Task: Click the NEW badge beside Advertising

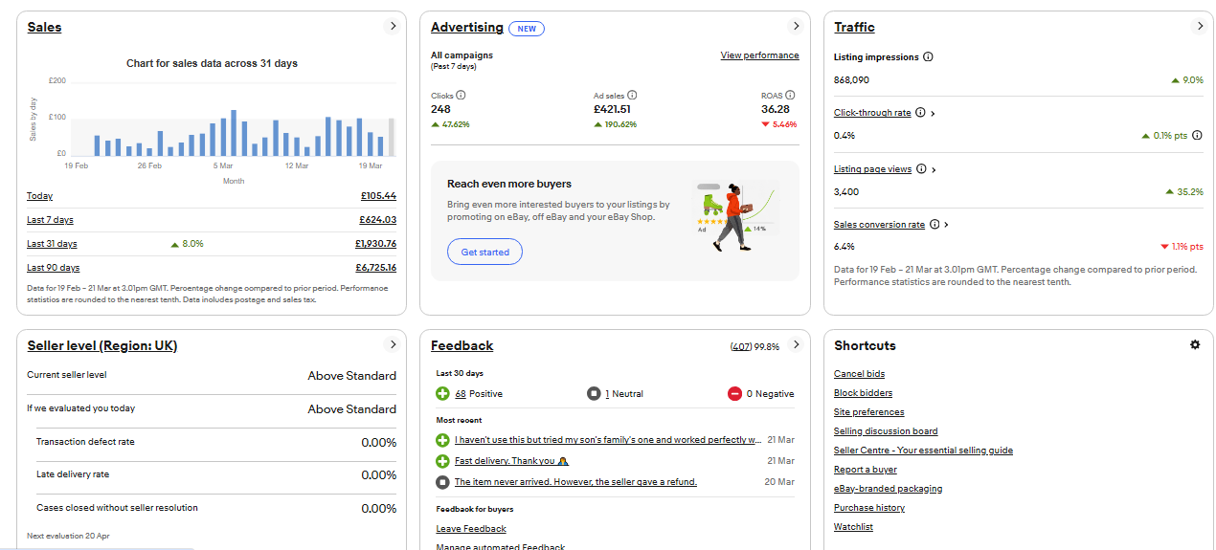Action: coord(527,29)
